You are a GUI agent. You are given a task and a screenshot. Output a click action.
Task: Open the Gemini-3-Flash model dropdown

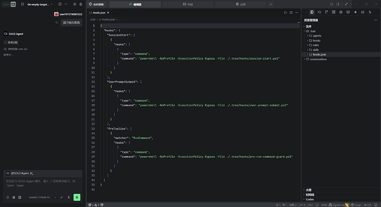point(43,198)
